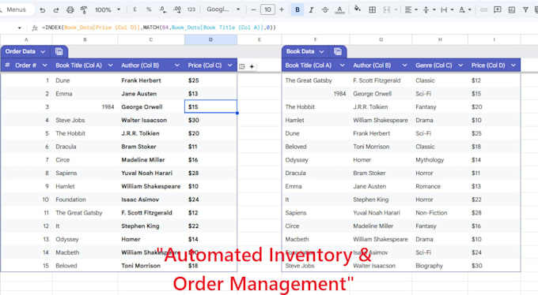The width and height of the screenshot is (538, 295).
Task: Select 'The Great Gatsby' in Book Data
Action: pyautogui.click(x=309, y=80)
